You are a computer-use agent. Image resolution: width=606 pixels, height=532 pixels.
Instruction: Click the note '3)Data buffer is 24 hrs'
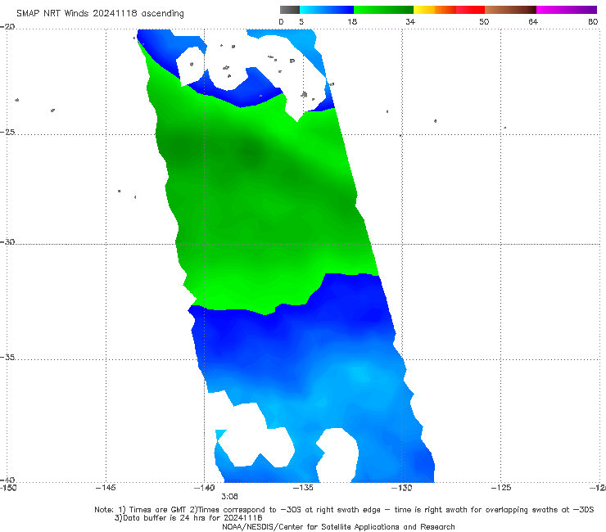[188, 518]
